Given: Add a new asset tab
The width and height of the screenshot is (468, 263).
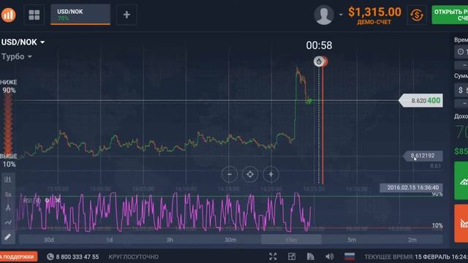Looking at the screenshot, I should pyautogui.click(x=127, y=15).
